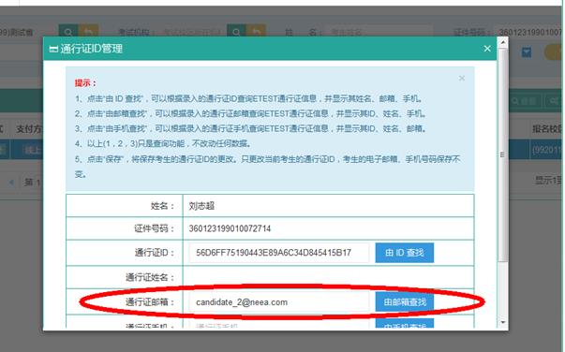
Task: Click the search icon next to 考试校区 field
Action: pos(236,32)
